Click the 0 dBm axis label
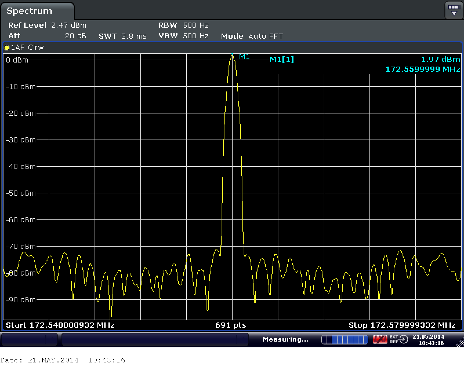This screenshot has height=374, width=464. click(17, 60)
